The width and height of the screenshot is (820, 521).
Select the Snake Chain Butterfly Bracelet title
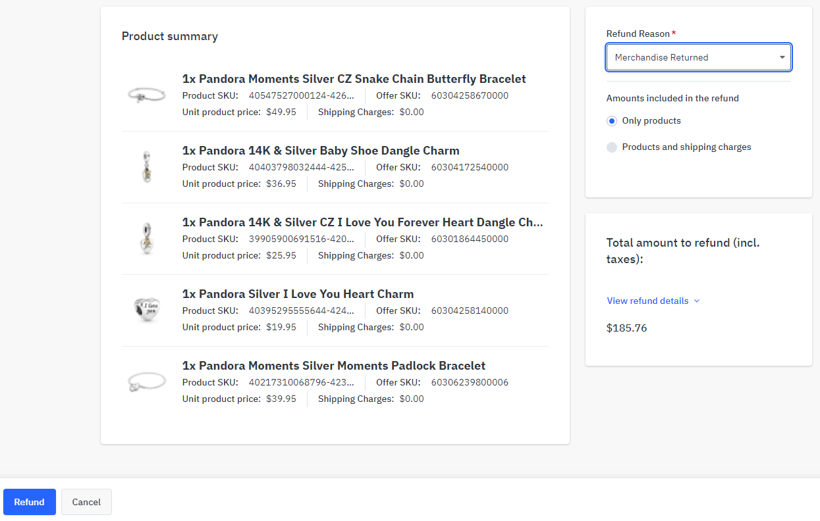coord(354,79)
